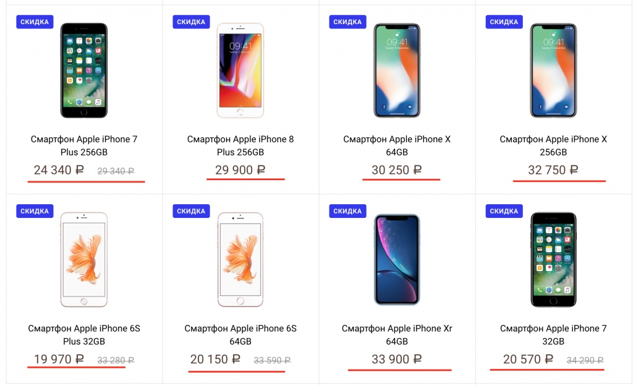The width and height of the screenshot is (633, 385).
Task: Open the Смартфон Apple iPhone X 256GB link
Action: 553,145
